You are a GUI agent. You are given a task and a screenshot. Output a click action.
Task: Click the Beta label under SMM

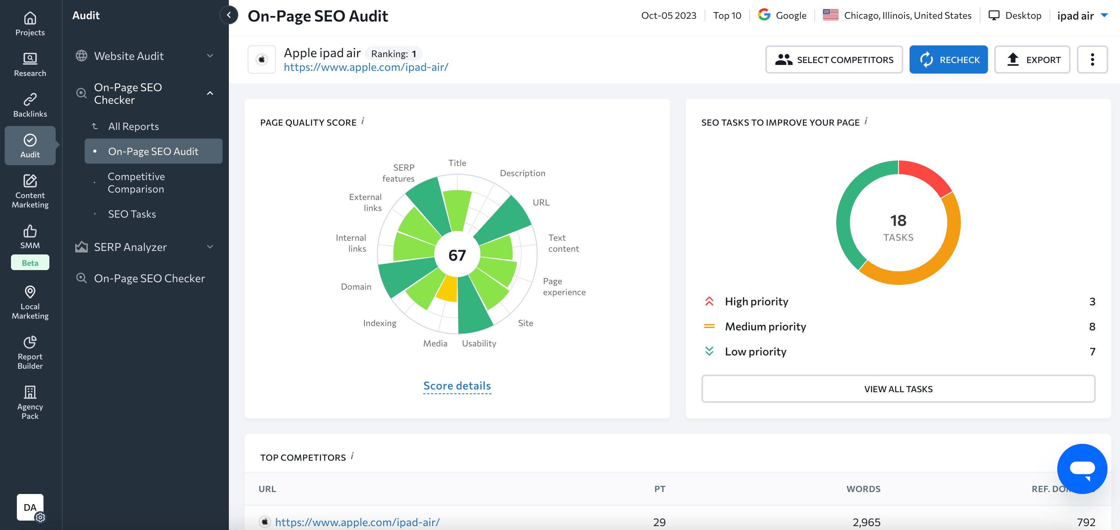30,263
